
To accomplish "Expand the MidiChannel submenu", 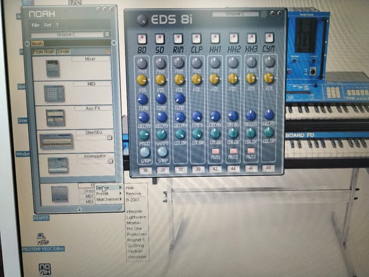I will 109,199.
